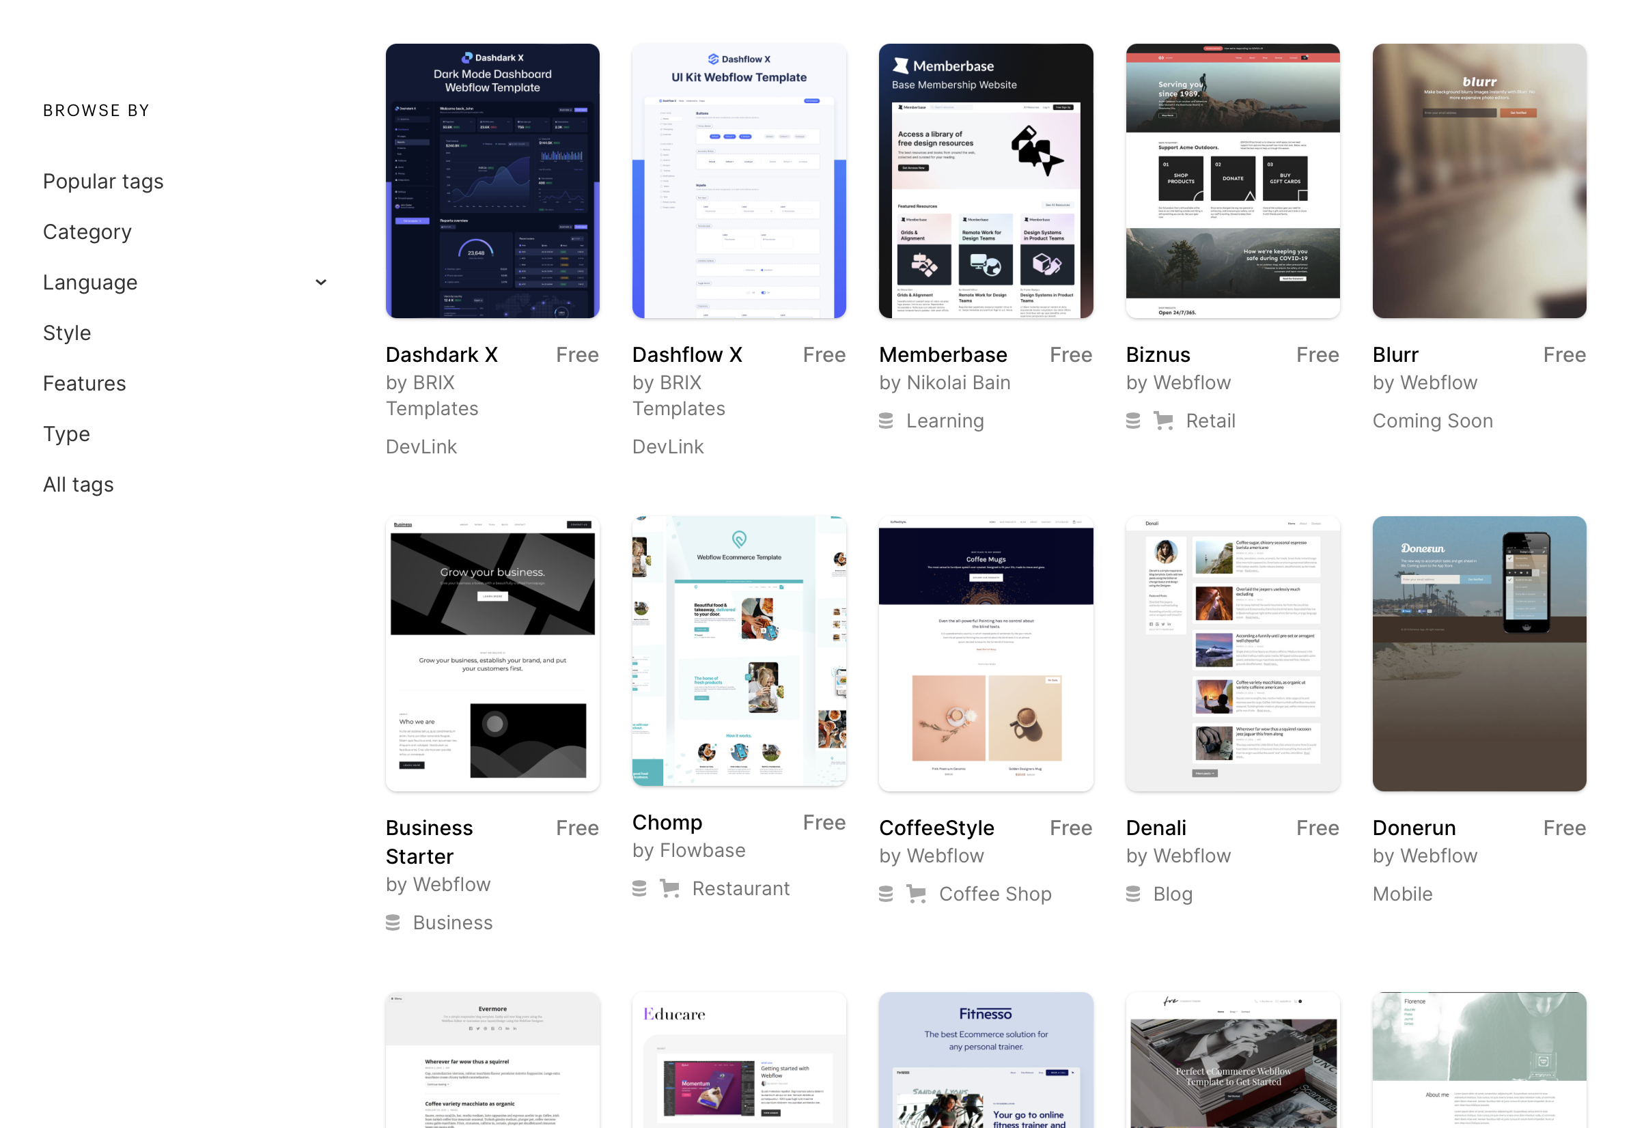Click the ecommerce cart icon under CoffeeStyle

(x=917, y=894)
